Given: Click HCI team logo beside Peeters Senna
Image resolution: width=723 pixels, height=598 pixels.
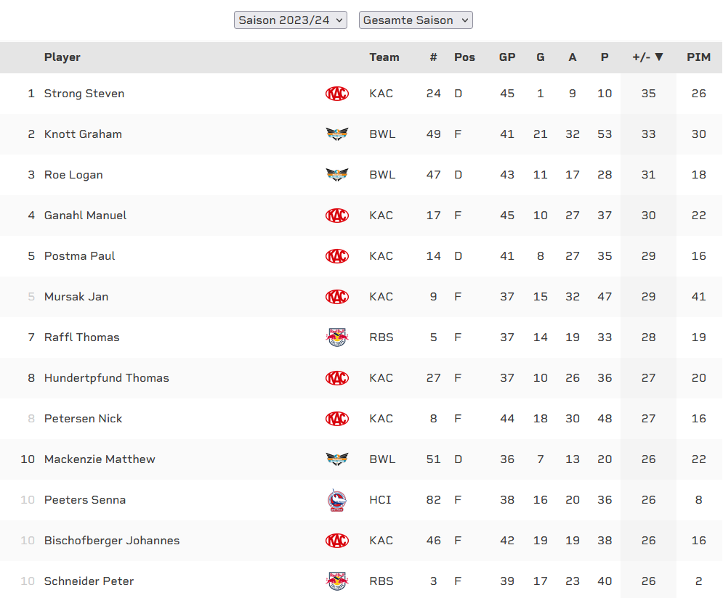Looking at the screenshot, I should coord(337,500).
